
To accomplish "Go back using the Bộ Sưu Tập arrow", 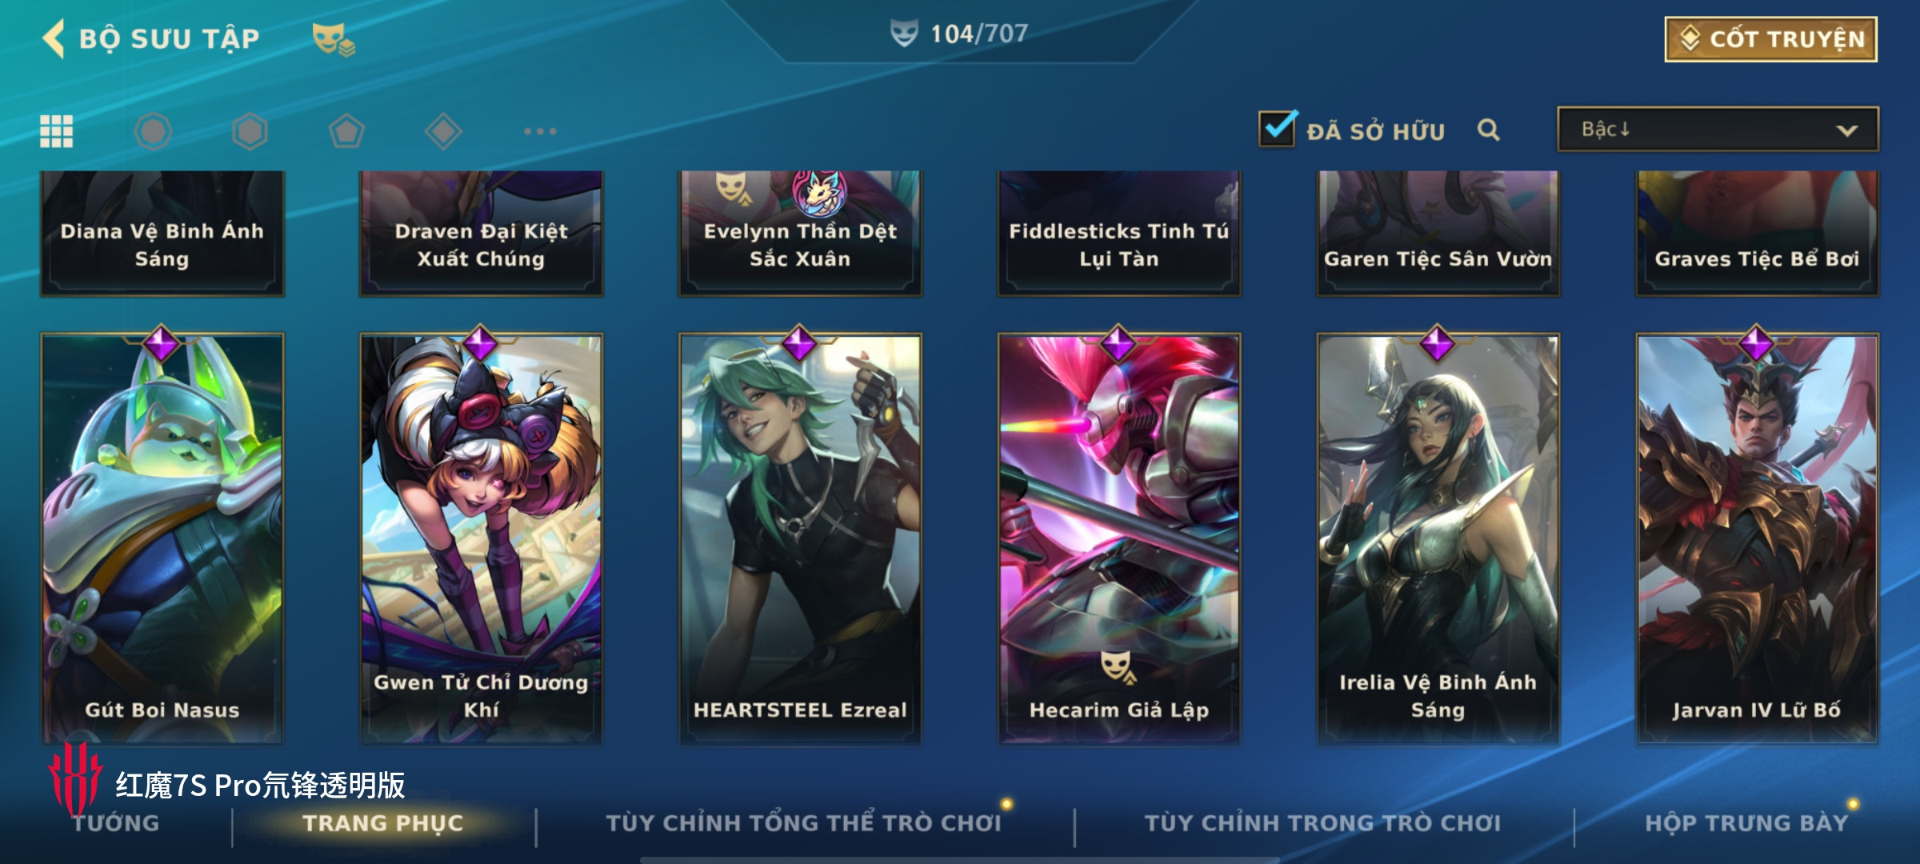I will pyautogui.click(x=54, y=38).
